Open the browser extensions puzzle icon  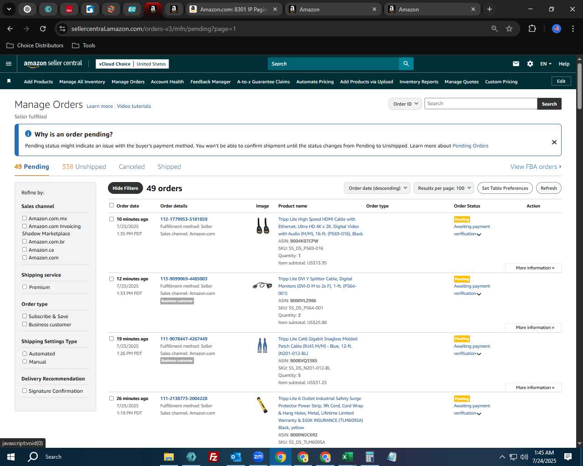pyautogui.click(x=532, y=29)
